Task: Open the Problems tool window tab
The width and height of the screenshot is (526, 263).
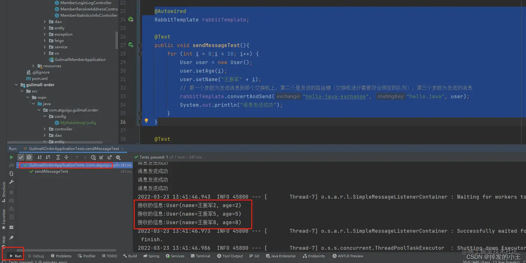Action: 61,256
